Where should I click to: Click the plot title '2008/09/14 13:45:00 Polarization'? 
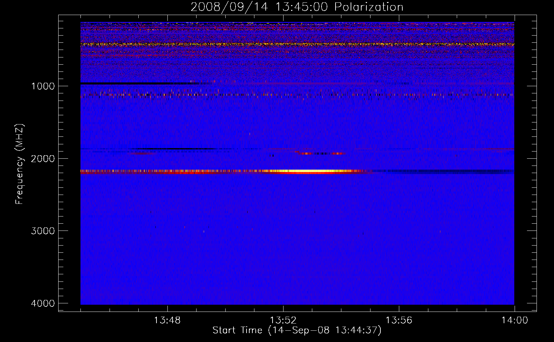pyautogui.click(x=297, y=7)
